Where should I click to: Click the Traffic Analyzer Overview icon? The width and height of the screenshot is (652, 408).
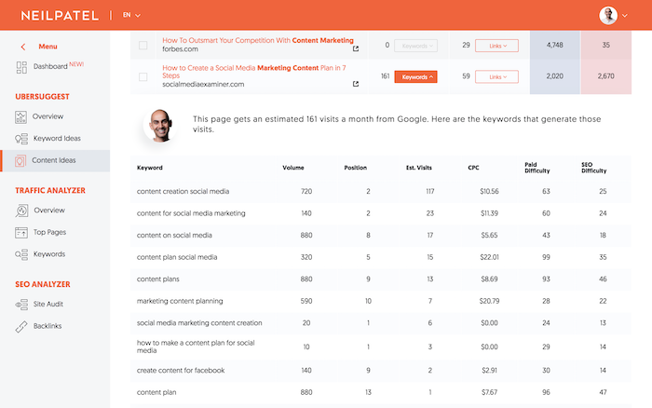point(21,211)
